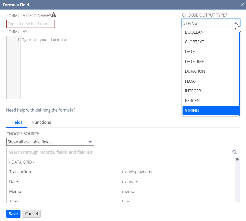Cancel the formula field dialog
Image resolution: width=246 pixels, height=221 pixels.
31,214
